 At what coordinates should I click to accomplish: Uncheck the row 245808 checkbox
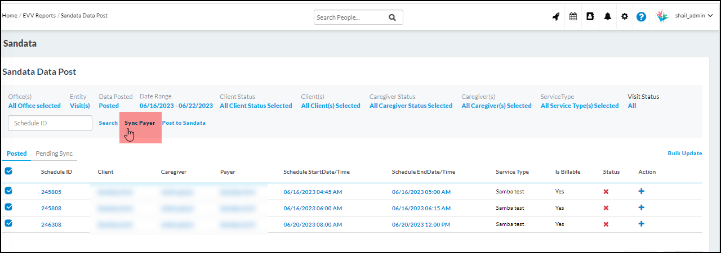8,207
